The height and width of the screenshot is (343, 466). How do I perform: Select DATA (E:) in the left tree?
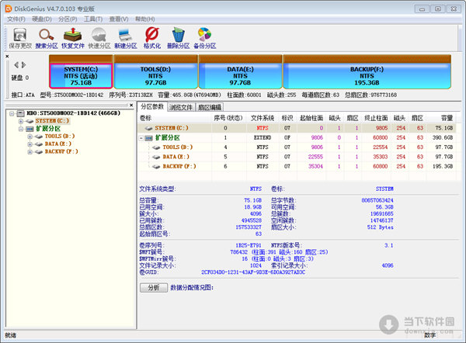coord(58,144)
